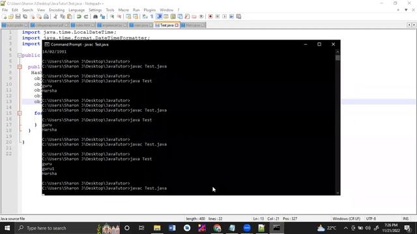Start macro recording with red dot icon
This screenshot has height=234, width=417.
click(210, 16)
